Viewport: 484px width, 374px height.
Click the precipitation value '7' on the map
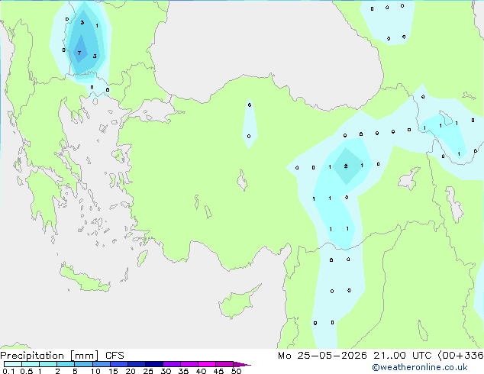(79, 53)
